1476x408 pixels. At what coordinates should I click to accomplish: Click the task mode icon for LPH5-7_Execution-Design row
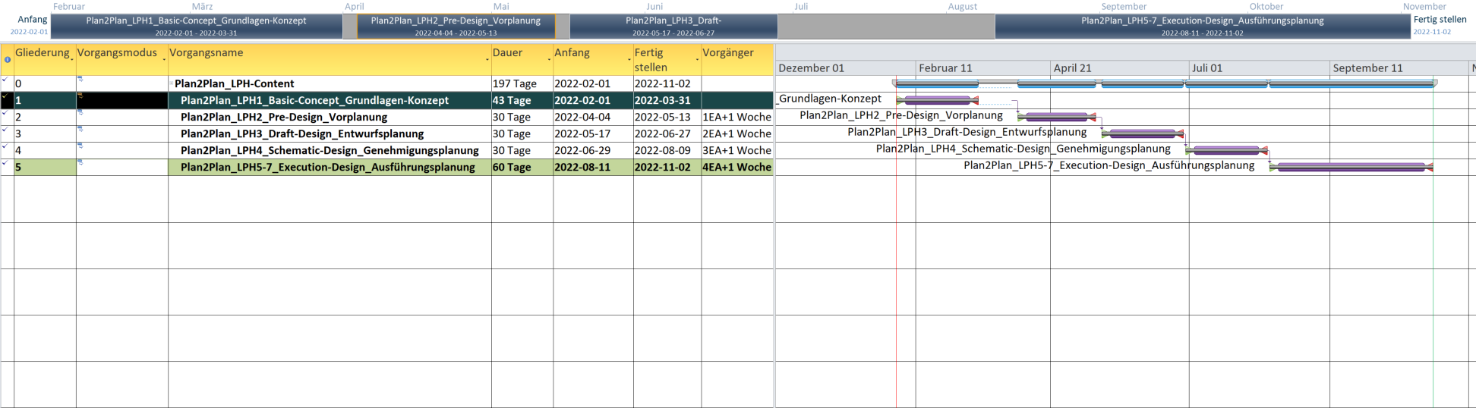pyautogui.click(x=80, y=162)
